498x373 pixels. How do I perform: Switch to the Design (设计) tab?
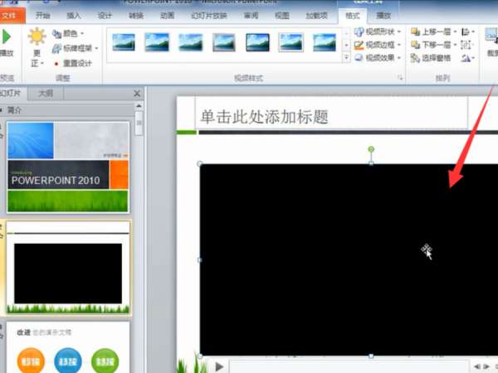click(x=105, y=16)
